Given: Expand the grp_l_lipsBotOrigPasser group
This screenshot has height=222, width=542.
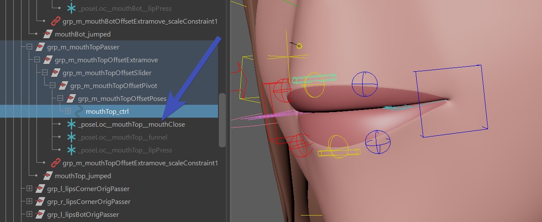Looking at the screenshot, I should click(x=29, y=215).
